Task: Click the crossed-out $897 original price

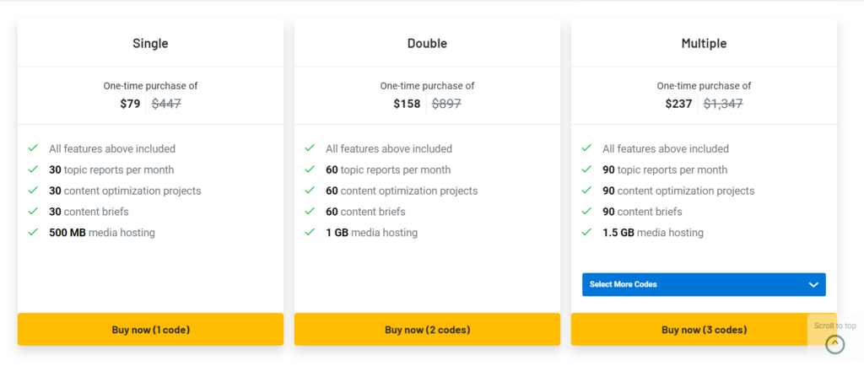Action: point(446,104)
